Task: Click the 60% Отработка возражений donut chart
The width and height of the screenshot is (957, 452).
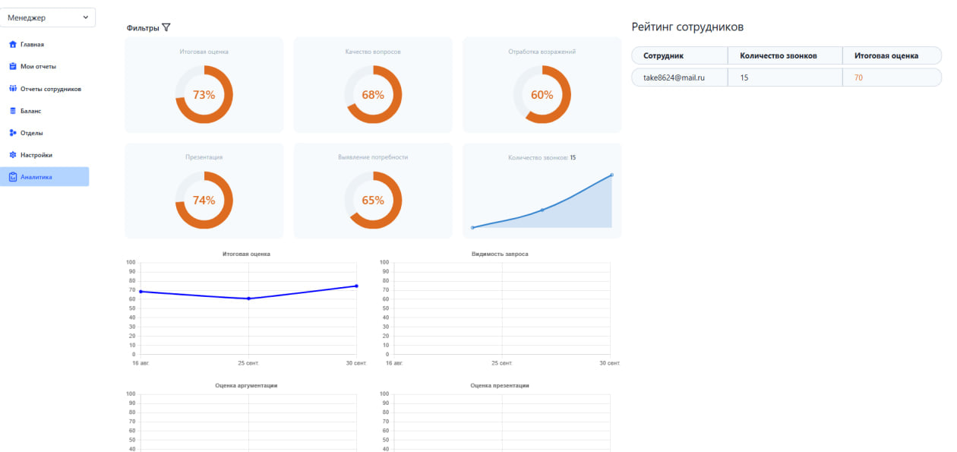Action: [x=542, y=95]
